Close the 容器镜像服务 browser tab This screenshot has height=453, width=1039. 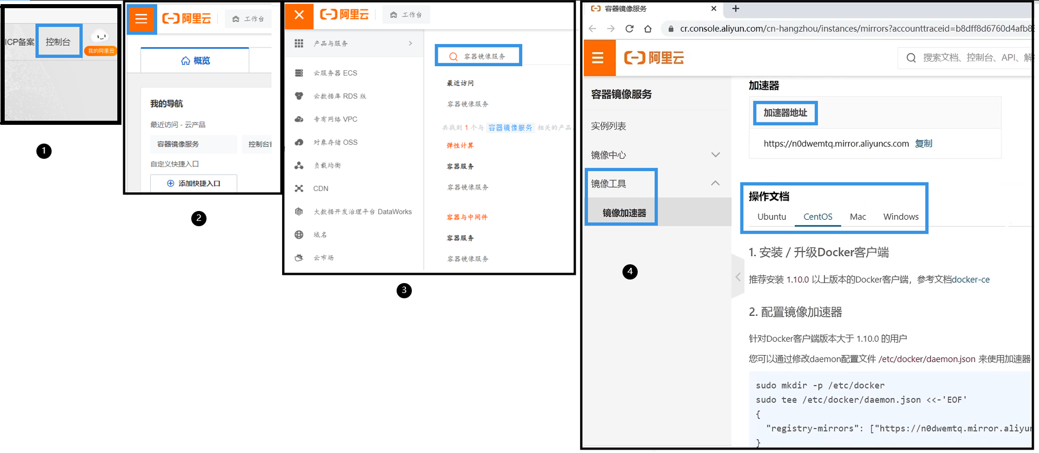[713, 8]
